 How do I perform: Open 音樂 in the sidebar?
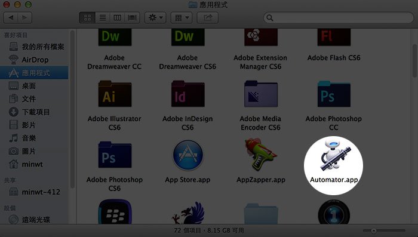click(34, 138)
